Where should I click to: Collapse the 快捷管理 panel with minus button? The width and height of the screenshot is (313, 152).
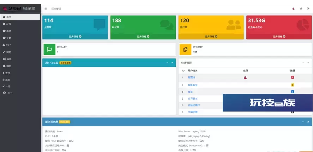tap(303, 63)
